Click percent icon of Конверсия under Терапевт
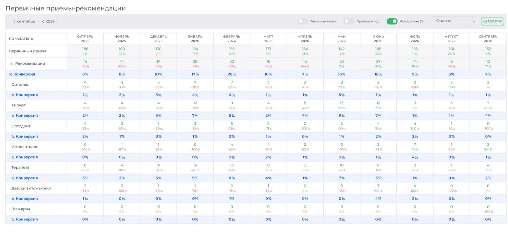Viewport: 508px width, 232px height. coord(13,178)
